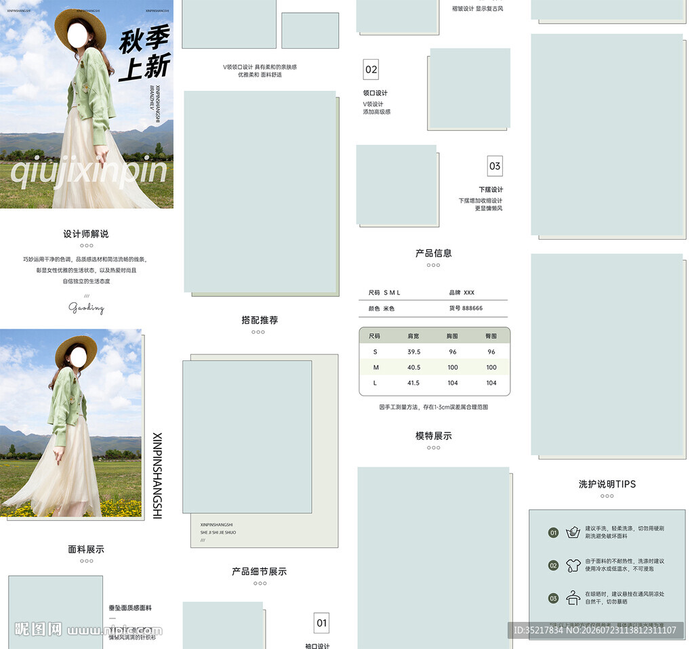Select the round 01 badge in wash tips
Image resolution: width=694 pixels, height=649 pixels.
click(x=553, y=532)
